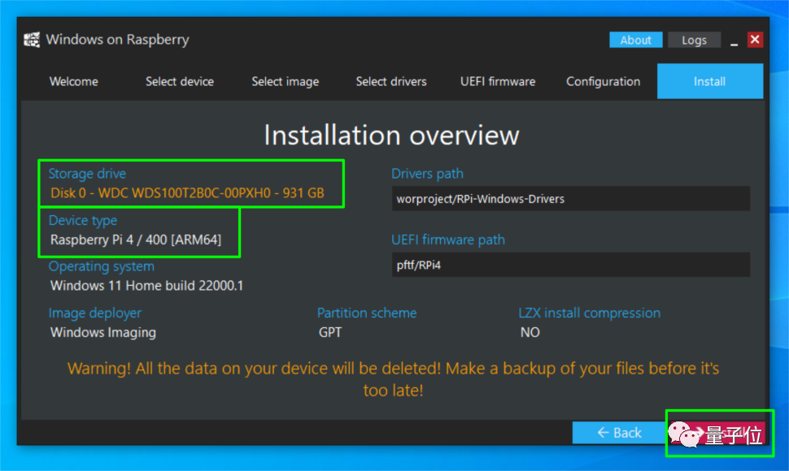Click the Windows on Raspberry app icon
The image size is (789, 471).
32,40
